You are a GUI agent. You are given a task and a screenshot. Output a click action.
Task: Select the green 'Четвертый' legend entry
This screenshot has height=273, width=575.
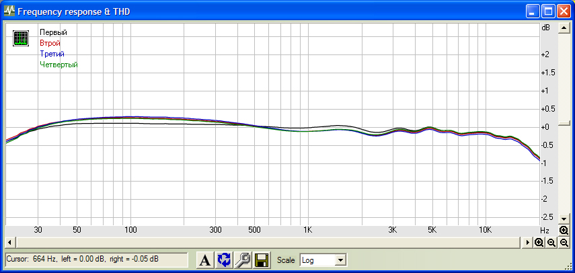[x=59, y=65]
